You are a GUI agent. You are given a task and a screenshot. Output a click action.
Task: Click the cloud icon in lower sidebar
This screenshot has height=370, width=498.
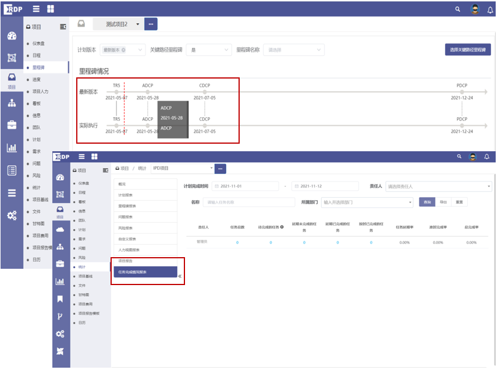[60, 229]
